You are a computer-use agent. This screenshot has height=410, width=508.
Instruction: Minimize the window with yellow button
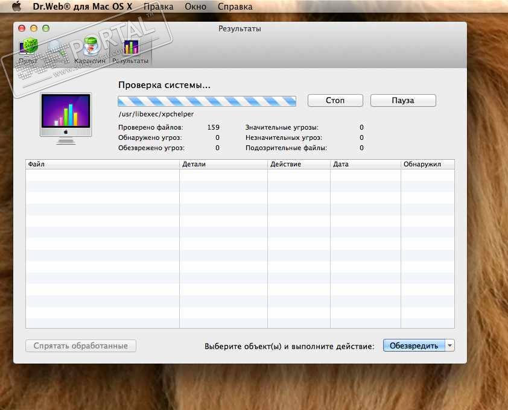pyautogui.click(x=34, y=28)
